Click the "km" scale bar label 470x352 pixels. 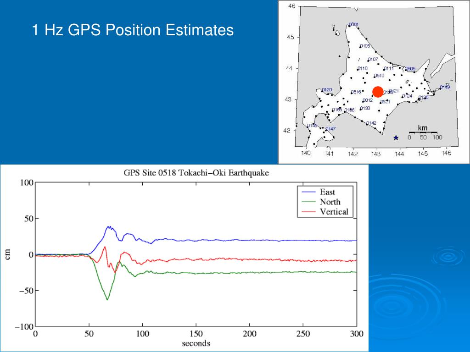(x=423, y=128)
